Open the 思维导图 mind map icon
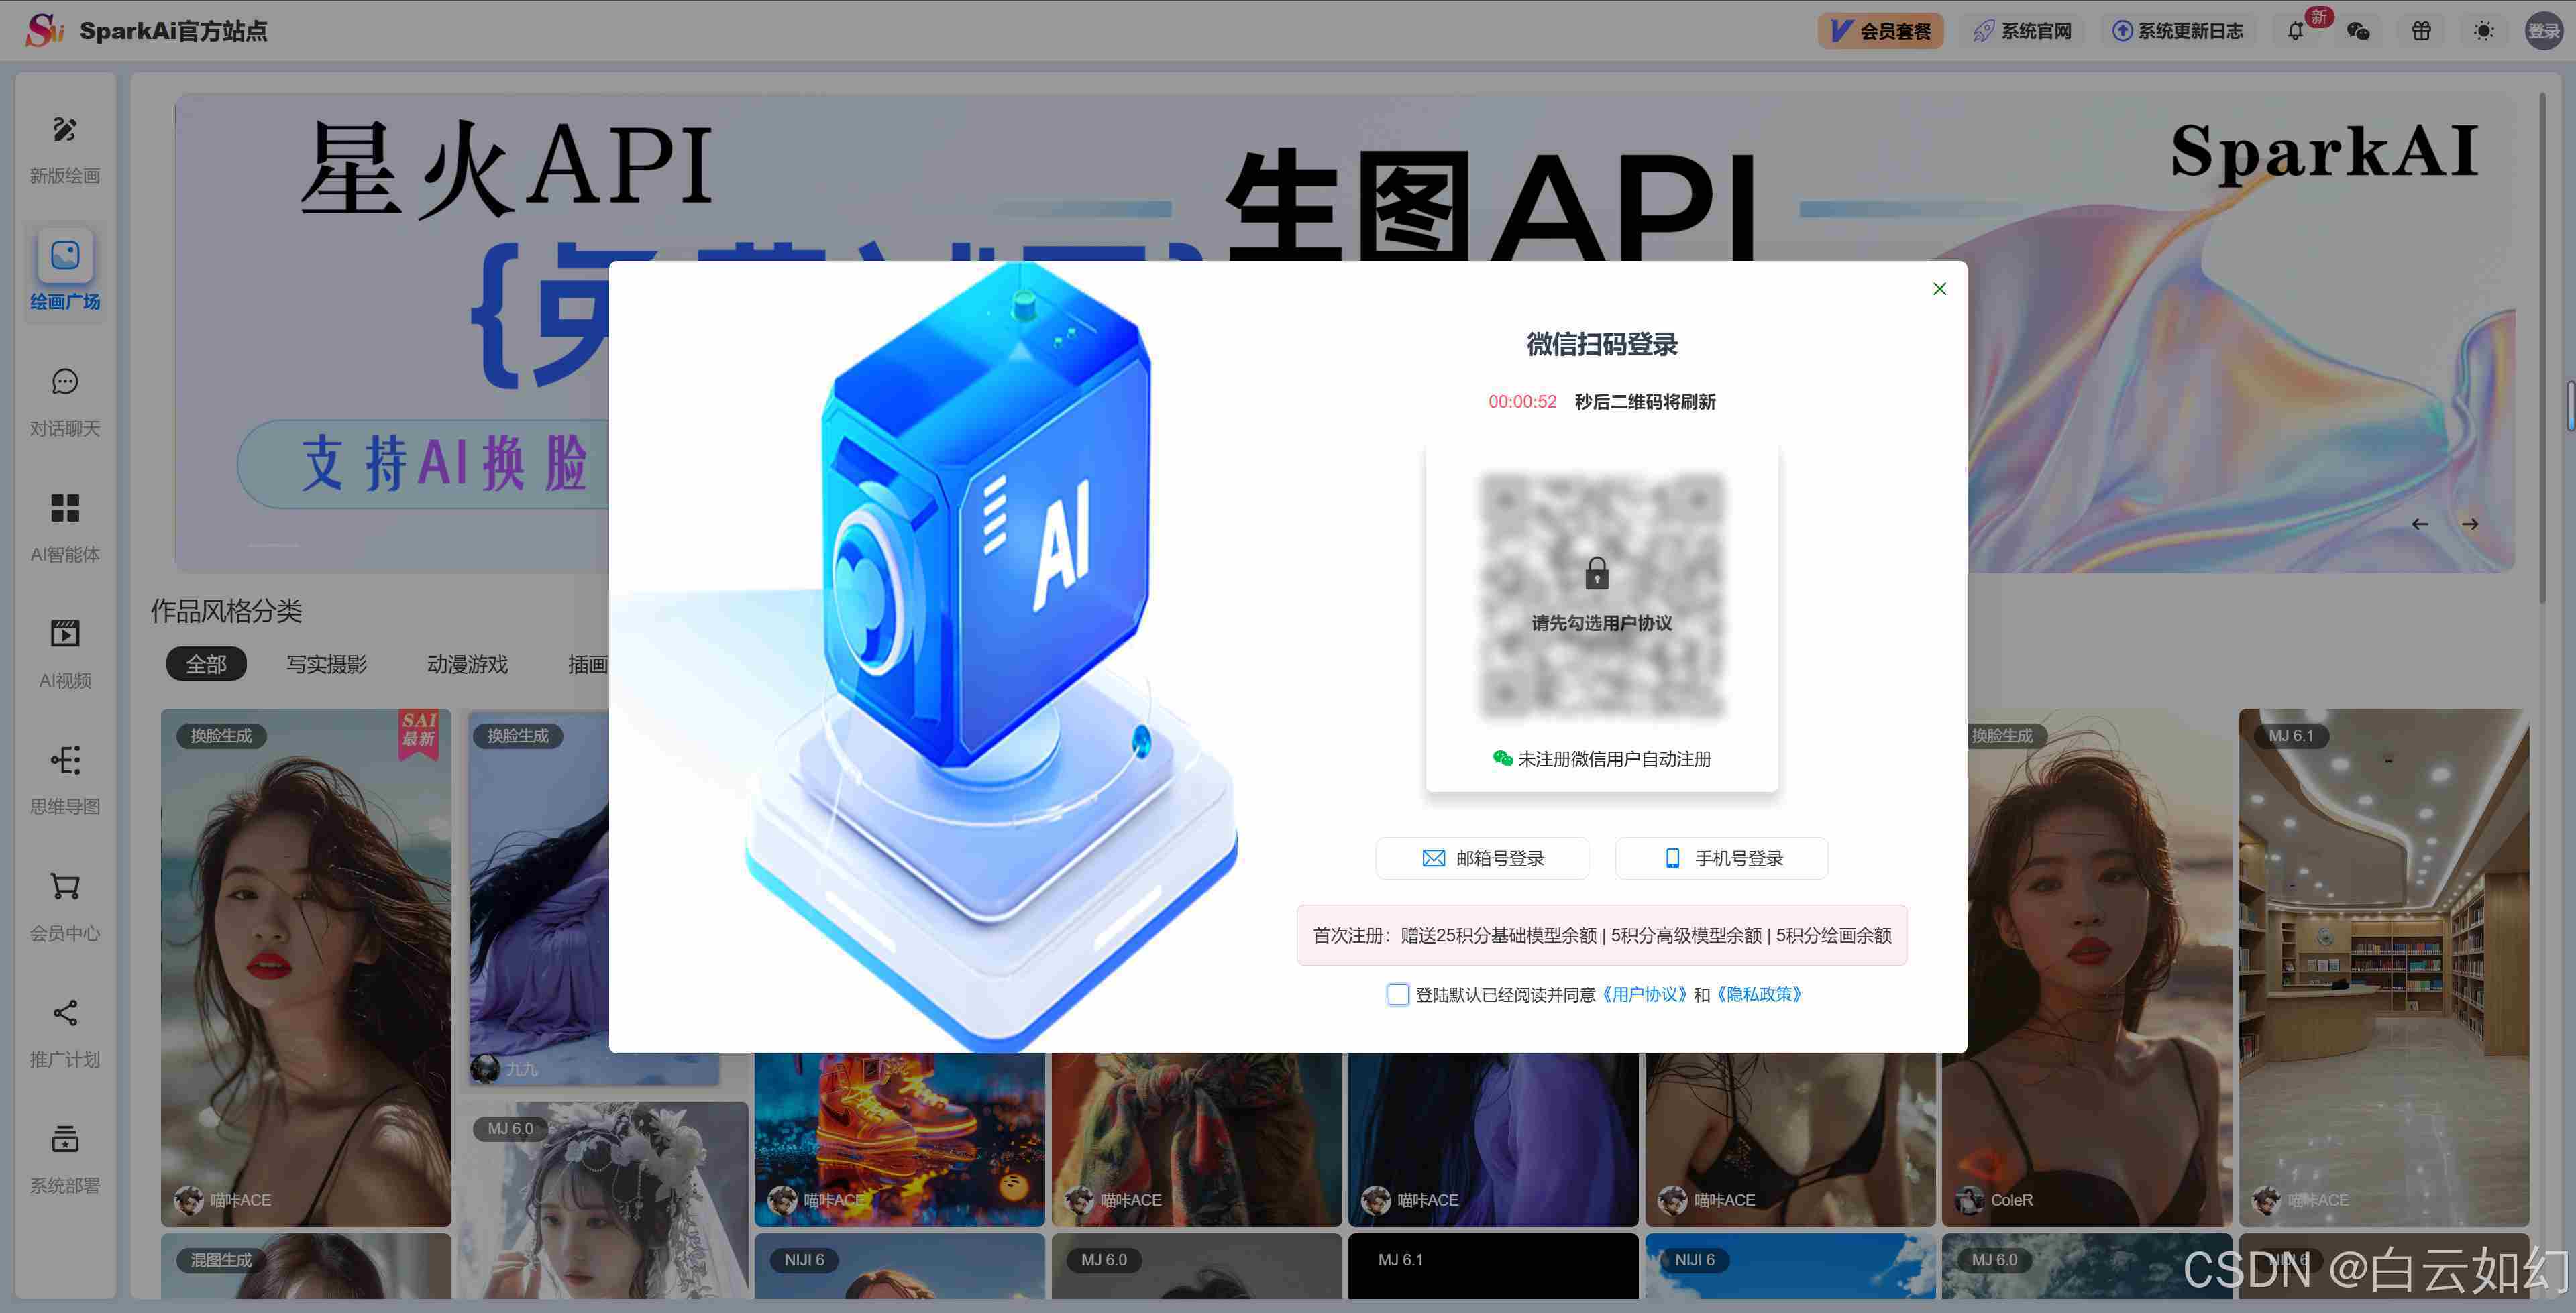 (x=65, y=760)
